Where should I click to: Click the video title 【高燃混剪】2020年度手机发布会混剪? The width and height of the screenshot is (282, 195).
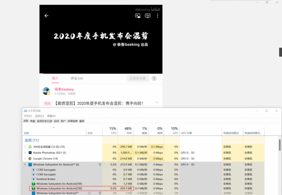99,103
